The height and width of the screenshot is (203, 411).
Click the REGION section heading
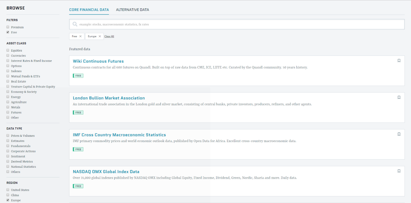(x=12, y=183)
